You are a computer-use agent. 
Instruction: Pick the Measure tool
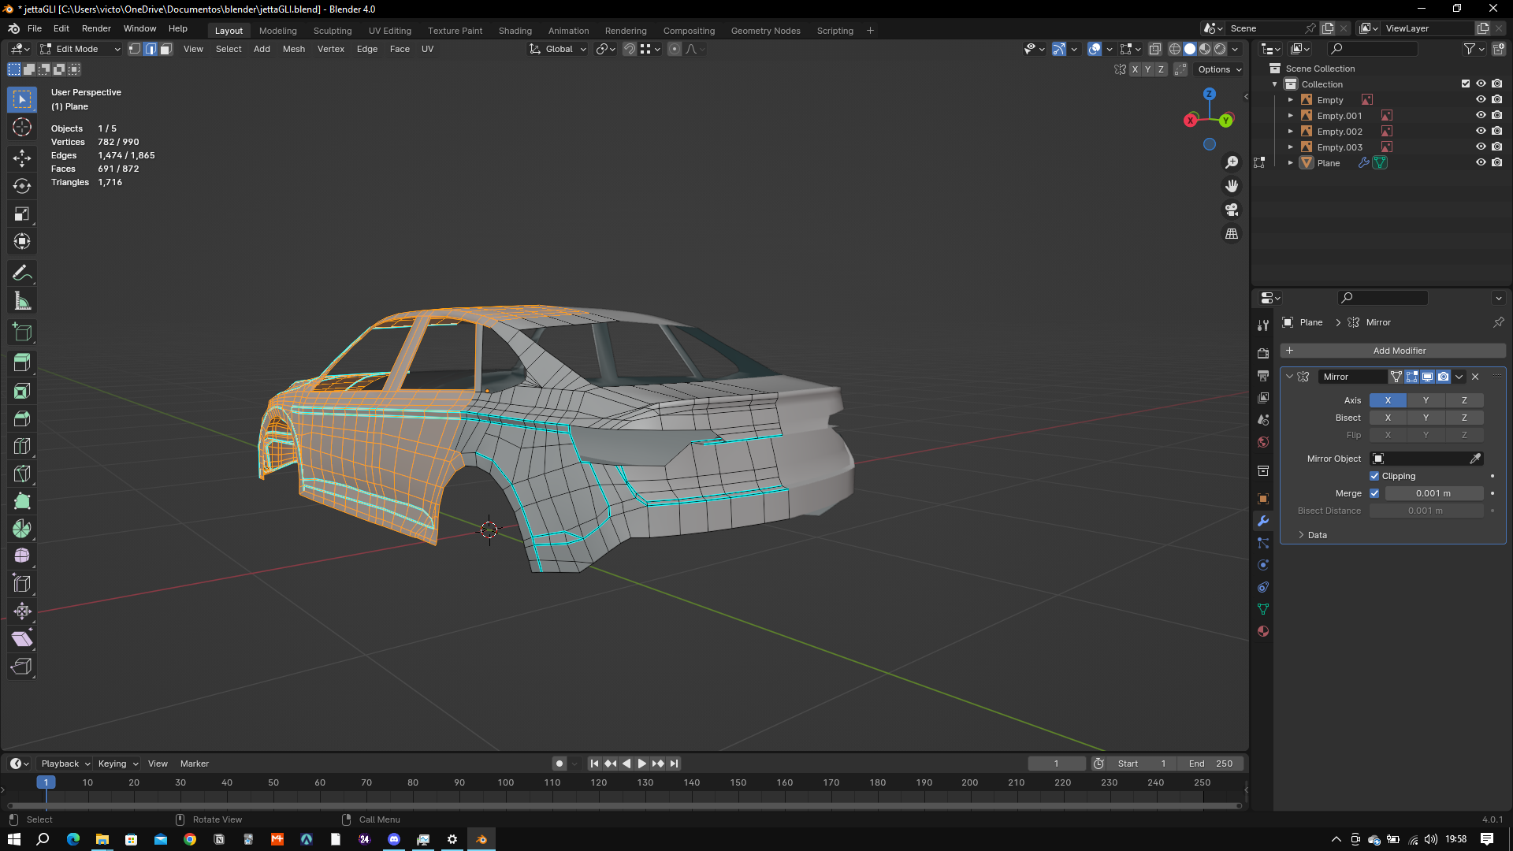coord(22,301)
